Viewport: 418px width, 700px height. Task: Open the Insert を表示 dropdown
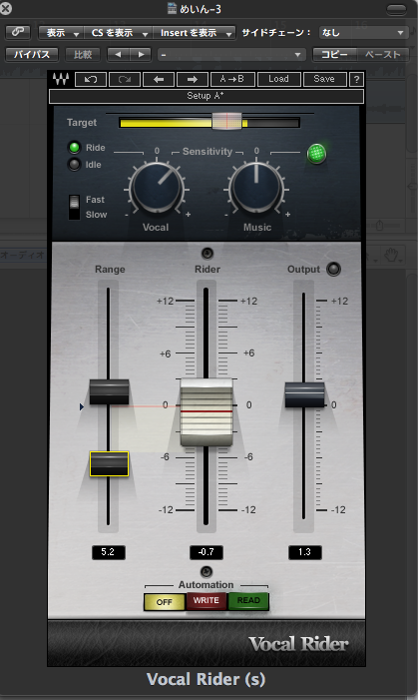click(195, 33)
